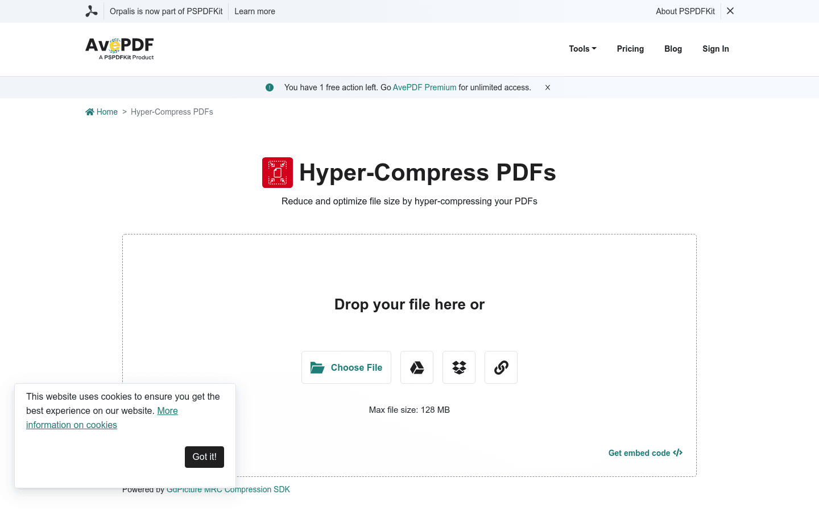819x511 pixels.
Task: Click the embed code icon beside Get embed code
Action: [677, 453]
